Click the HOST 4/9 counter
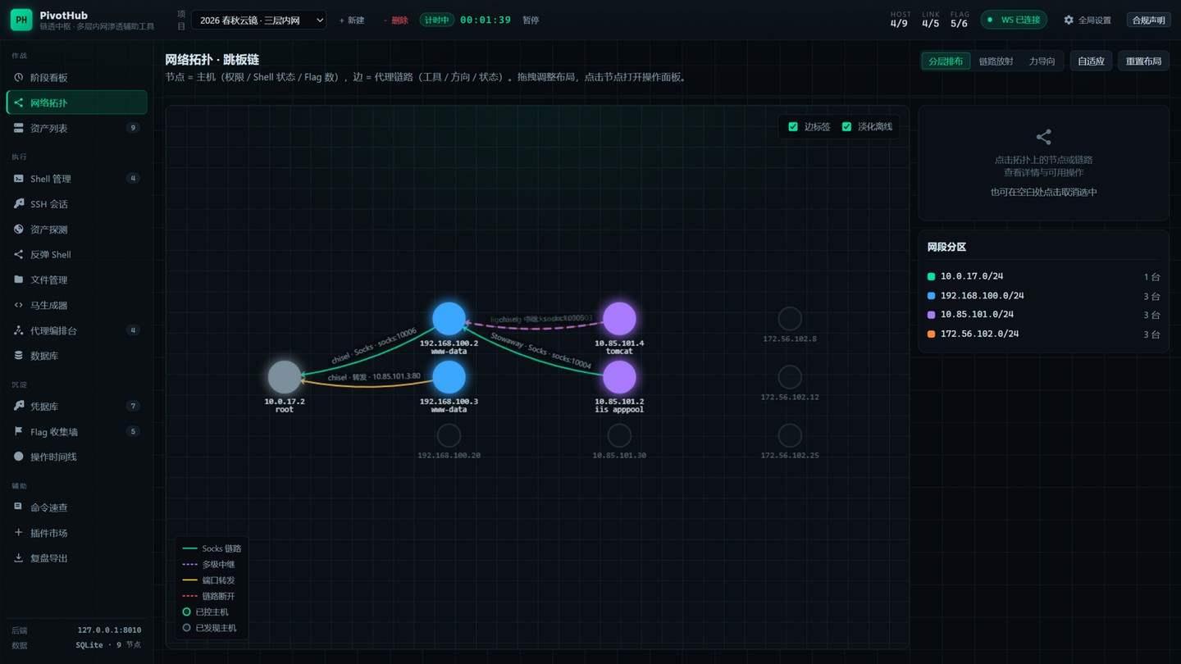Screen dimensions: 1181x664 coord(900,20)
